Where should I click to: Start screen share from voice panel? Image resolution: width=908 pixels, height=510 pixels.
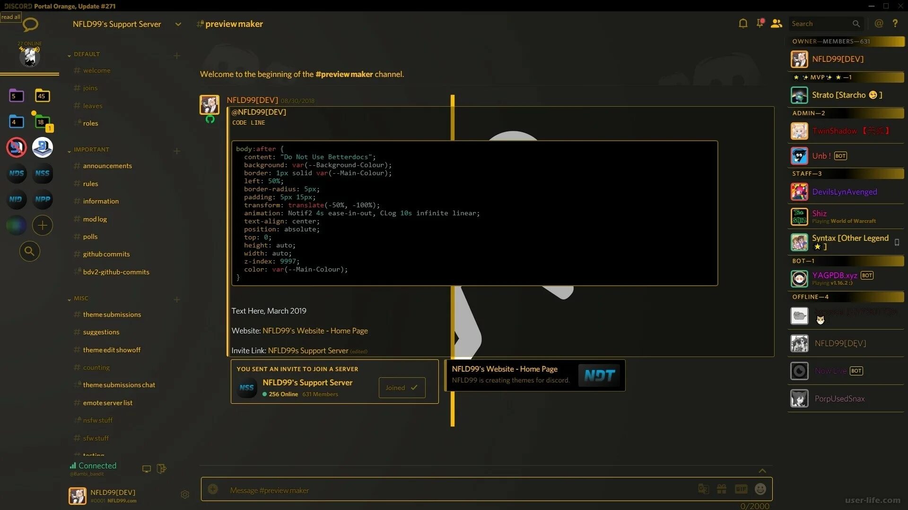point(147,468)
